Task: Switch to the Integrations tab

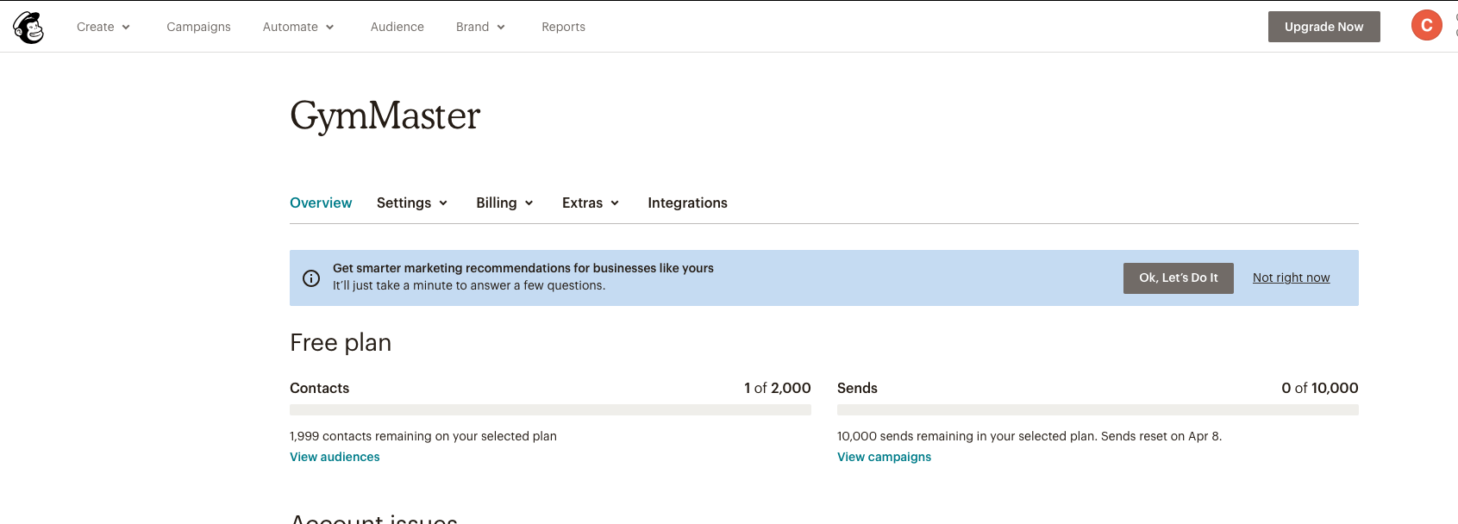Action: (x=687, y=203)
